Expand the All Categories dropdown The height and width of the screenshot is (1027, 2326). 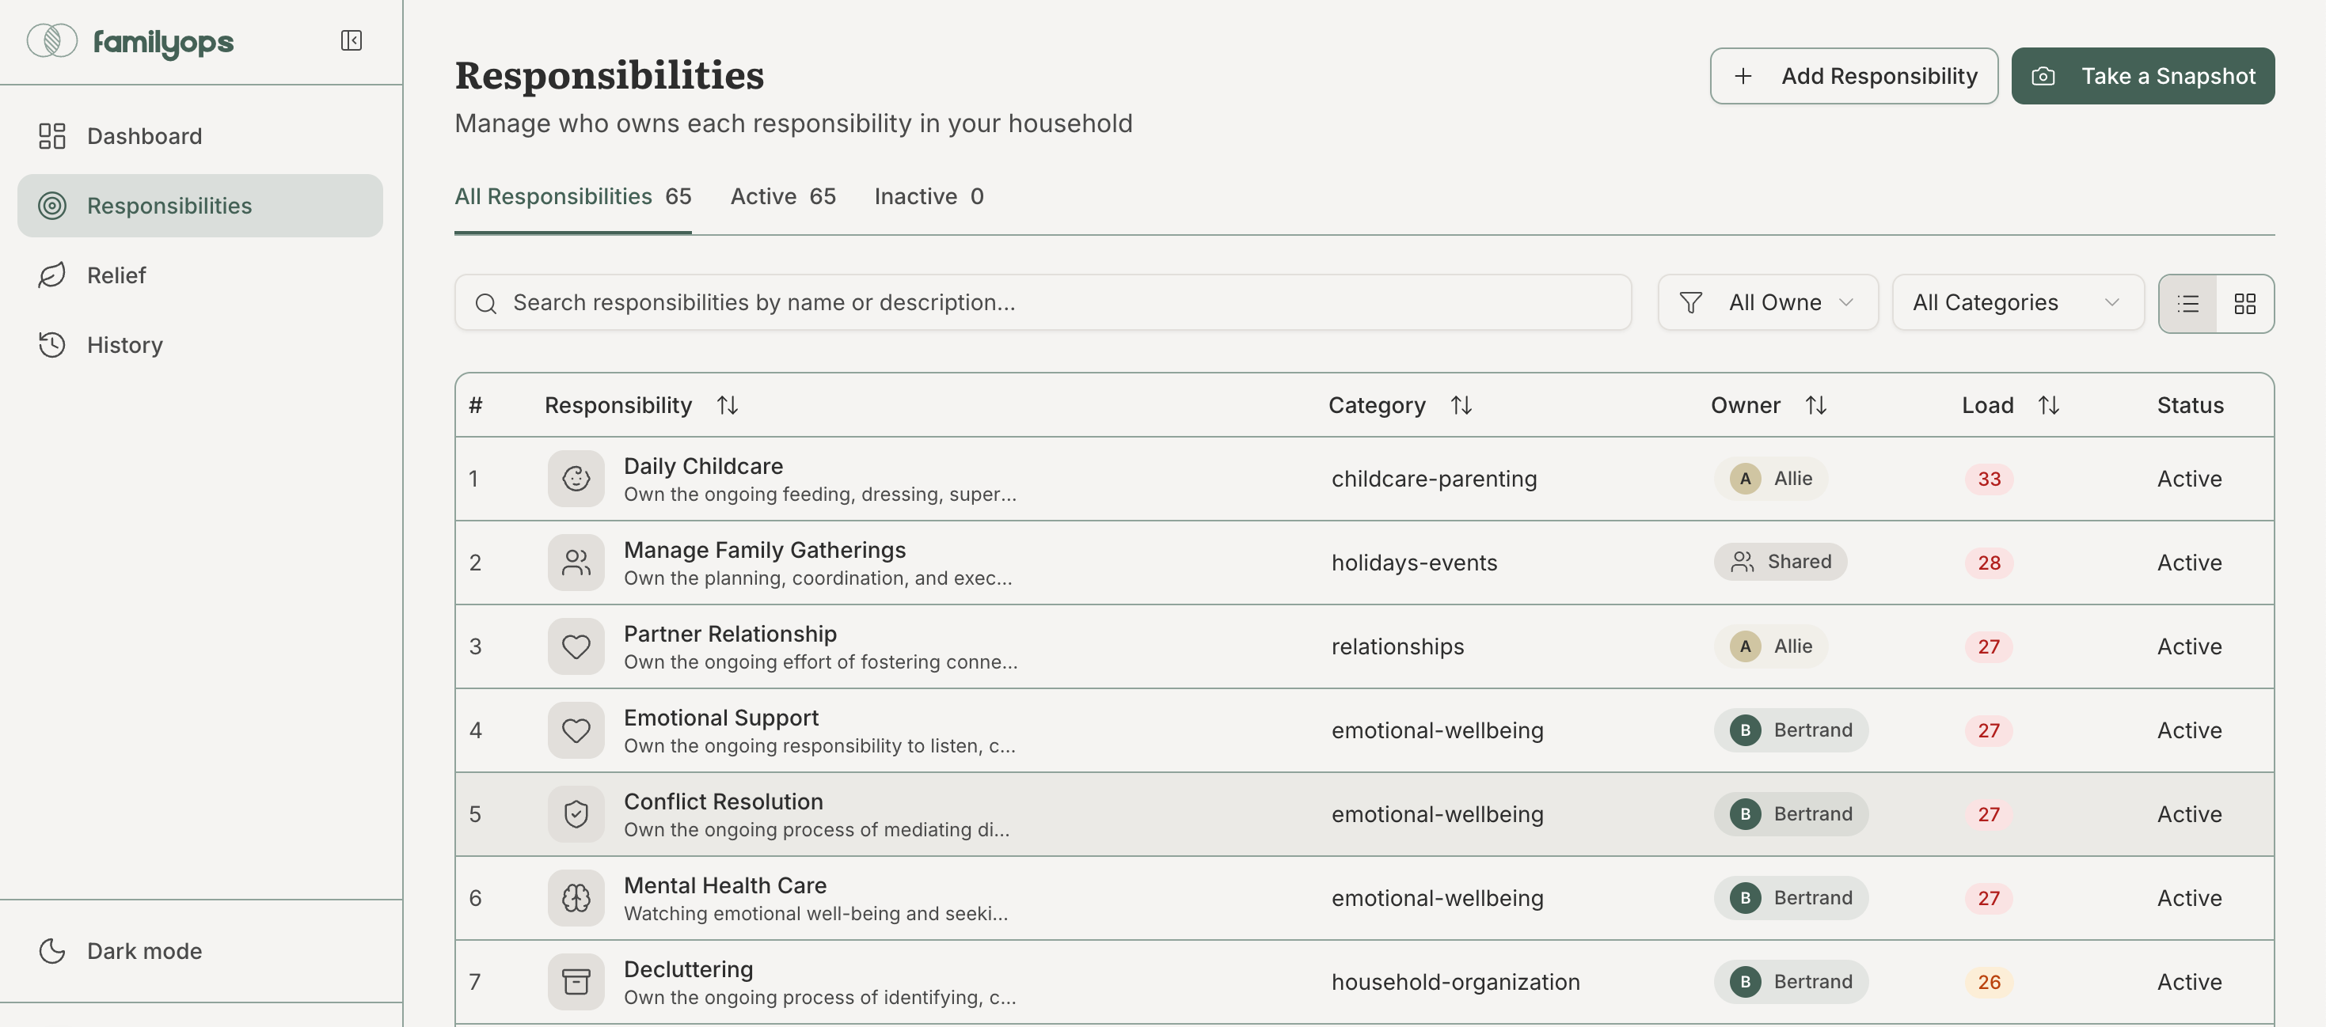(2016, 302)
